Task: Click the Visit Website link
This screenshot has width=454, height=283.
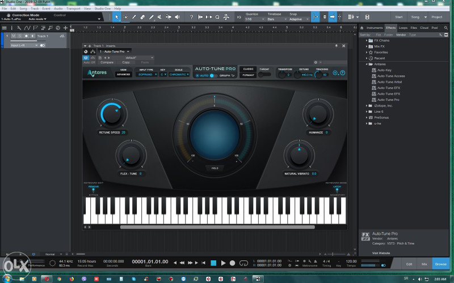Action: tap(381, 253)
